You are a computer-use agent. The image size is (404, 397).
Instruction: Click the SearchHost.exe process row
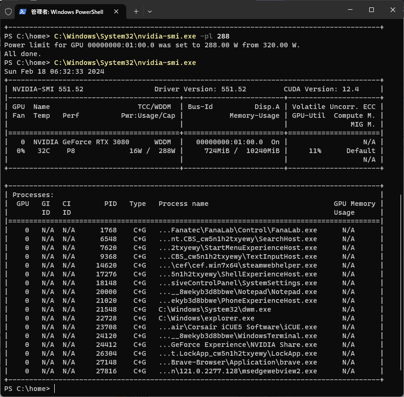tap(194, 239)
